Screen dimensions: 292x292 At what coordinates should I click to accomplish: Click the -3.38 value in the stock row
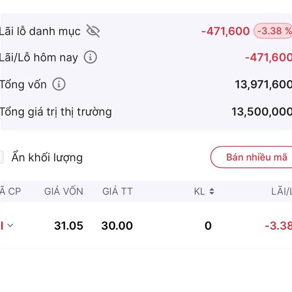point(278,226)
